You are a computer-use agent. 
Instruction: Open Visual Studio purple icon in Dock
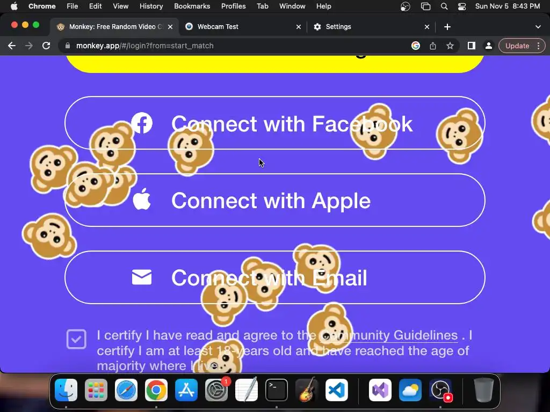(380, 390)
